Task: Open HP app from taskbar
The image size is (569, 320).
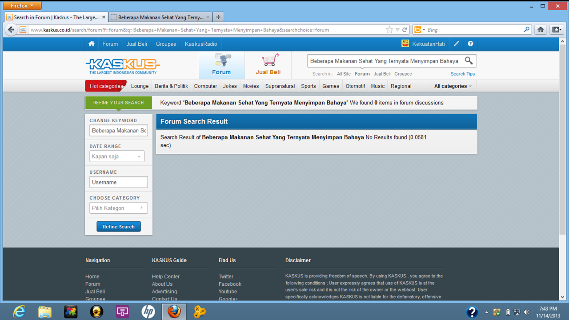Action: (x=148, y=312)
